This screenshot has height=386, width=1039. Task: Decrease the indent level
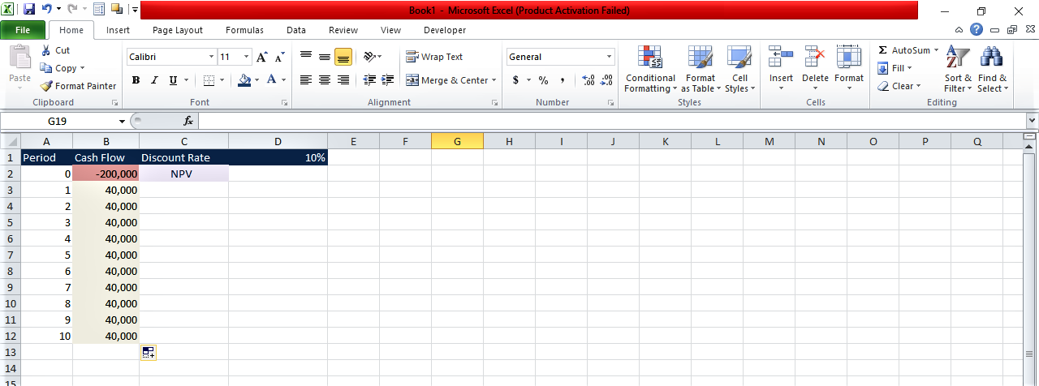369,80
